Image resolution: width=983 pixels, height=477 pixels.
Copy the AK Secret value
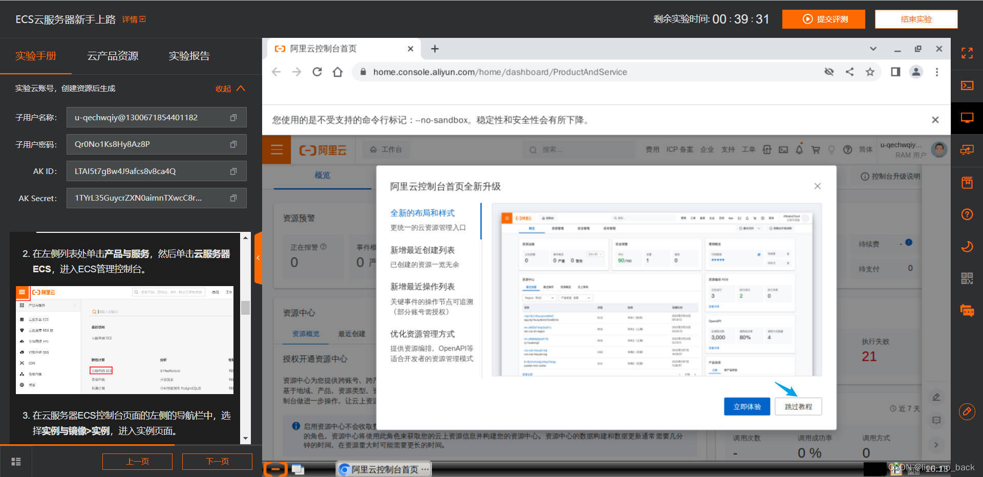pyautogui.click(x=233, y=198)
